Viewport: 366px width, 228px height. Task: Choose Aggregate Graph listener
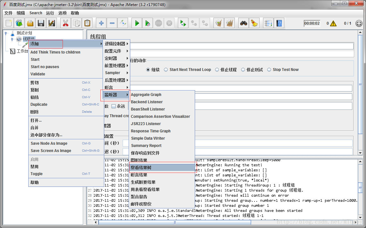[x=162, y=95]
